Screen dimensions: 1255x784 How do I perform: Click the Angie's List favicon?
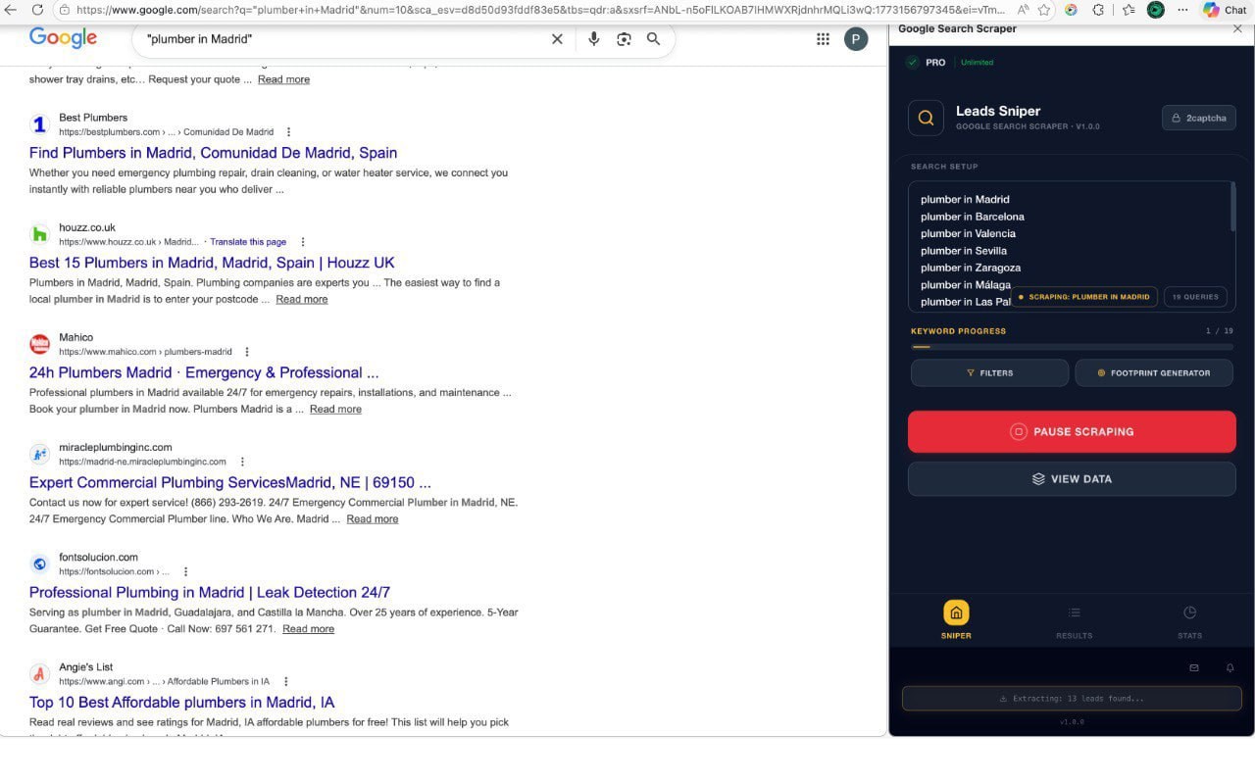[x=39, y=673]
